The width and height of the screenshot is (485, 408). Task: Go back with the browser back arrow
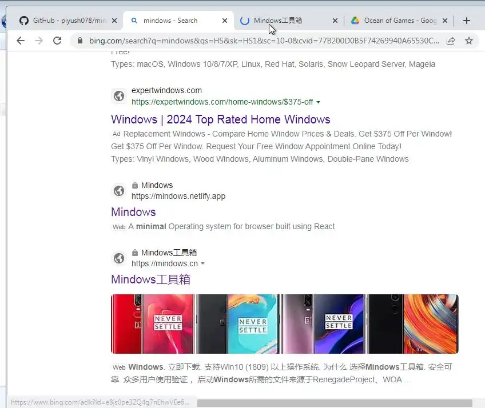point(21,41)
